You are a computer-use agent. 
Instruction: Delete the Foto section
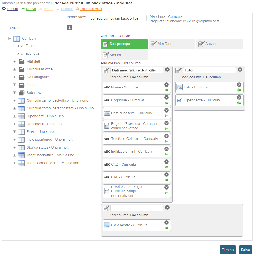[x=240, y=70]
